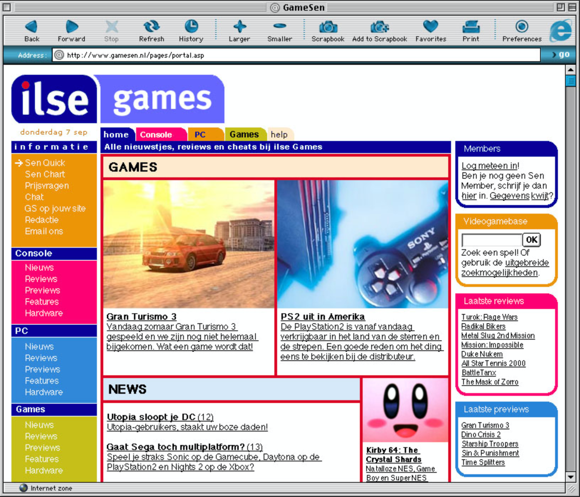Click the scrollbar down arrow
Image resolution: width=580 pixels, height=497 pixels.
pos(570,477)
